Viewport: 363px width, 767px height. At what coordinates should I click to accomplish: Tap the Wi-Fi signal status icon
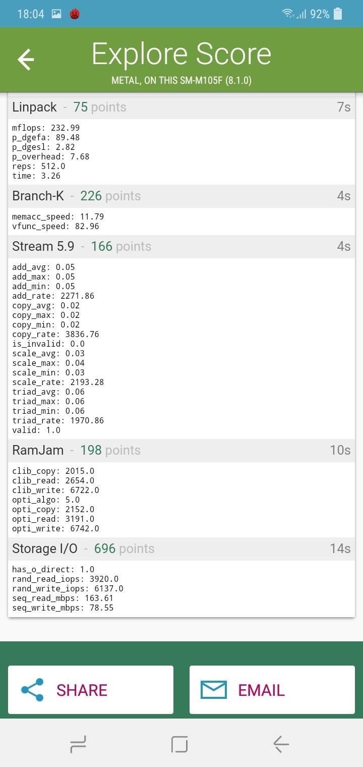tap(288, 14)
